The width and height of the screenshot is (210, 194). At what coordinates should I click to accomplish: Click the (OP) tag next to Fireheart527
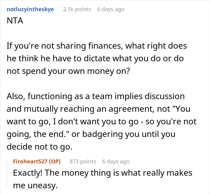[x=55, y=162]
